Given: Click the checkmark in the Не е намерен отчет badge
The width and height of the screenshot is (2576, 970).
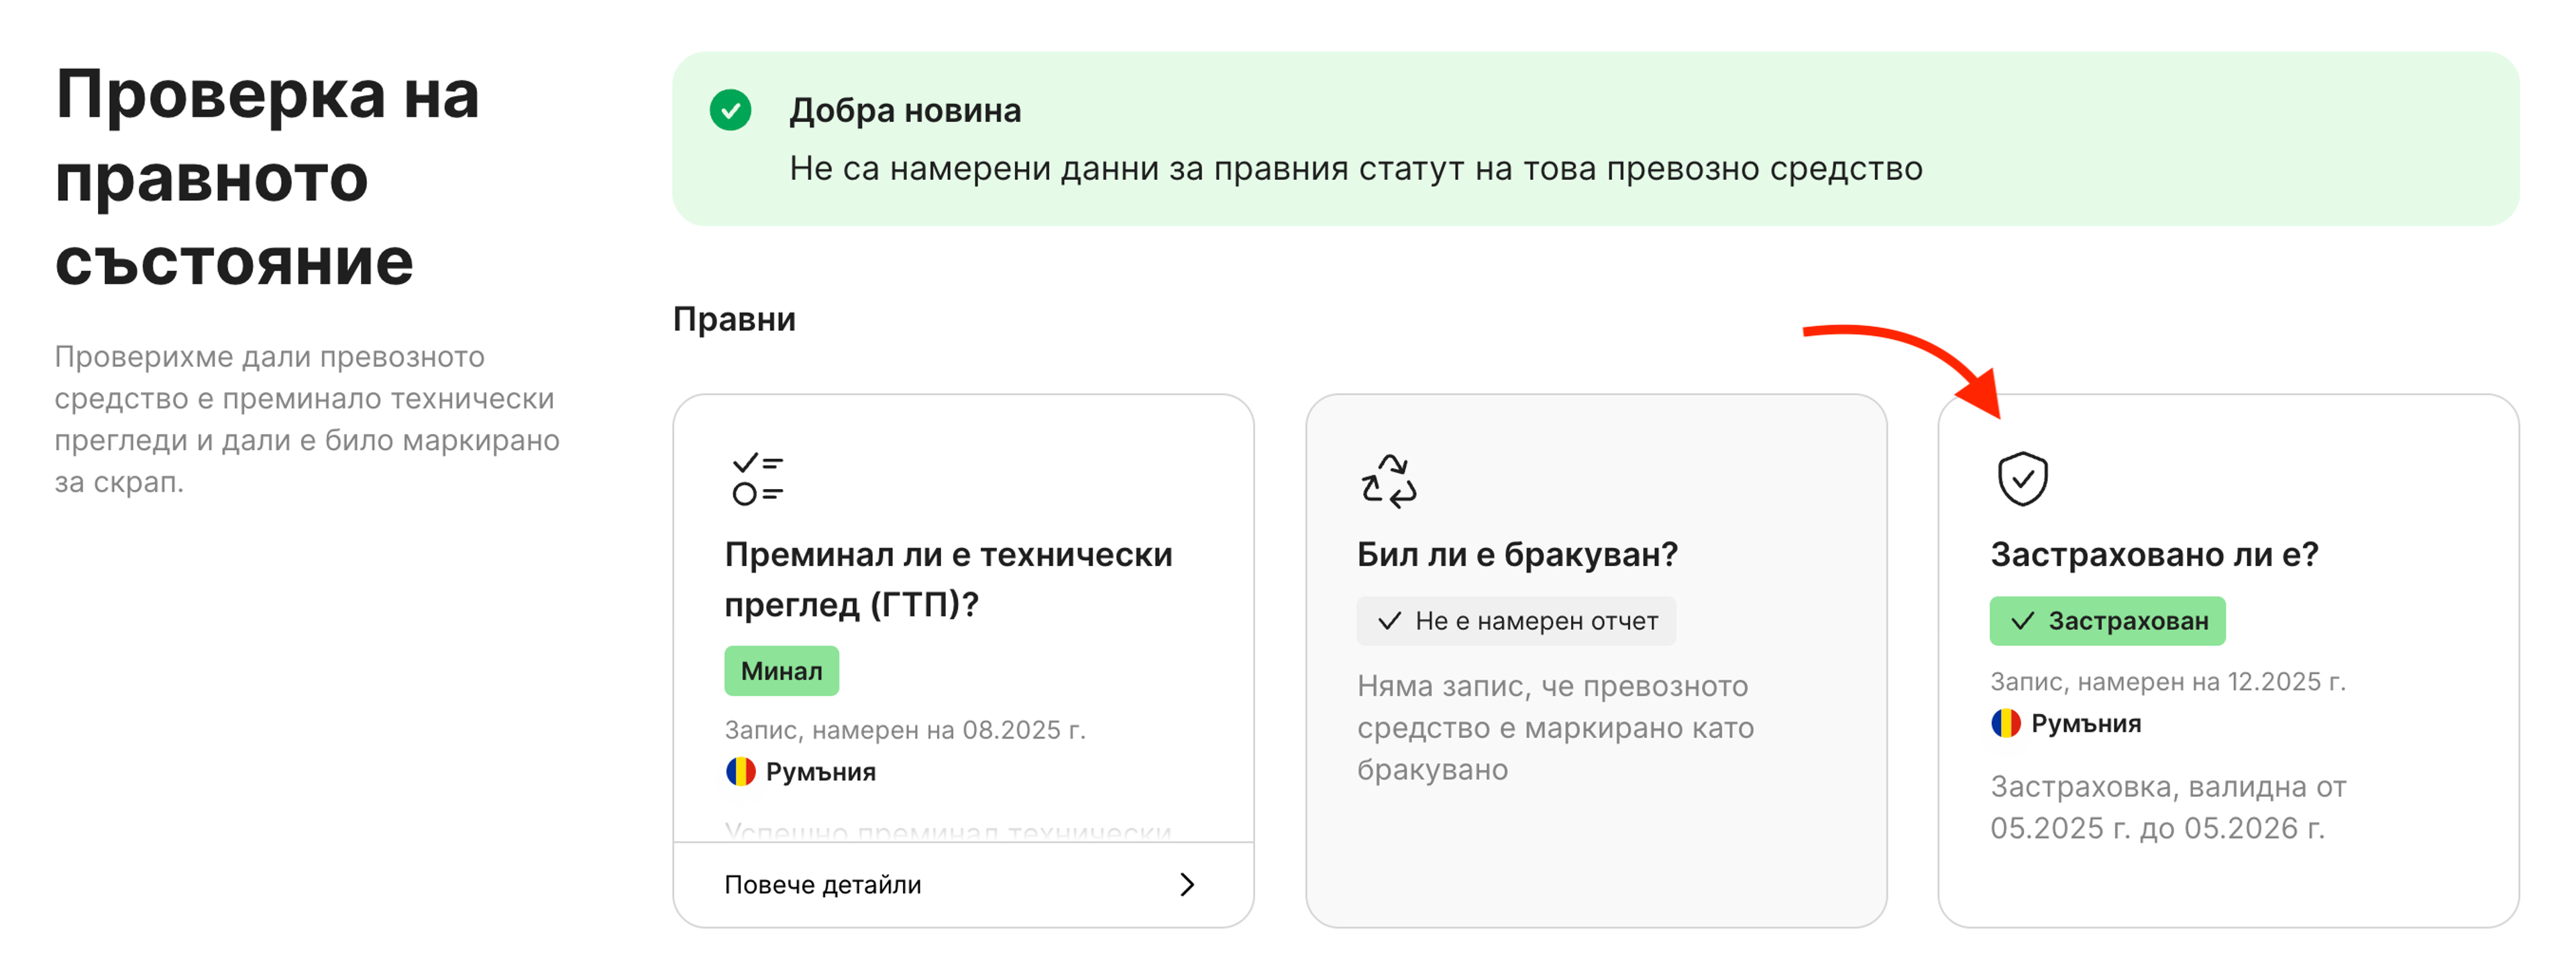Looking at the screenshot, I should point(1390,620).
